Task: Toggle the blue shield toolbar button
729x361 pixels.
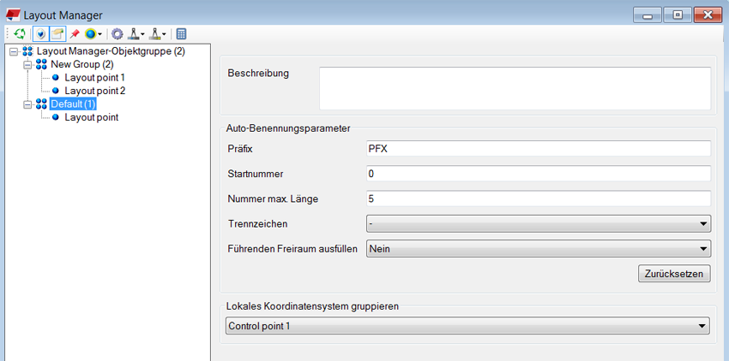Action: (x=39, y=34)
